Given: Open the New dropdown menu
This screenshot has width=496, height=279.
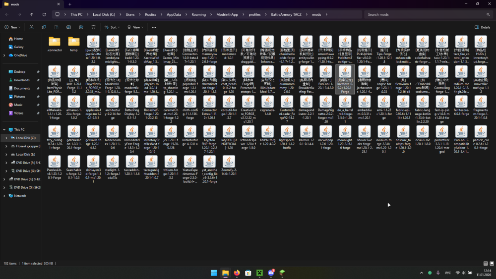Looking at the screenshot, I should [x=12, y=27].
